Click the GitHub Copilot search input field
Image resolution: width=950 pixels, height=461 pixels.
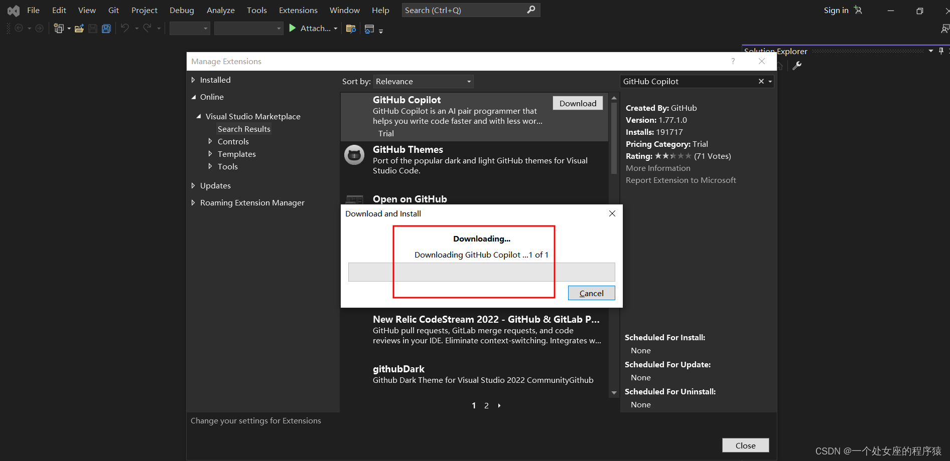point(689,81)
